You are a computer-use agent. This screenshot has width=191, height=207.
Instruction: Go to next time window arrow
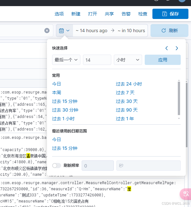pos(177,48)
